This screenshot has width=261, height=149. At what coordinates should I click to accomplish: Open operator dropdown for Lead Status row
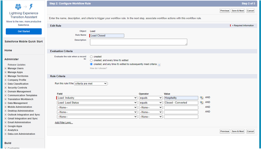[x=150, y=103]
